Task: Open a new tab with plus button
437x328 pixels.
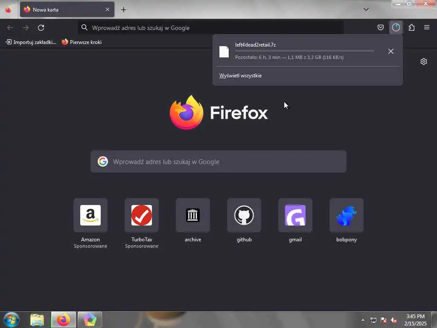Action: [123, 10]
